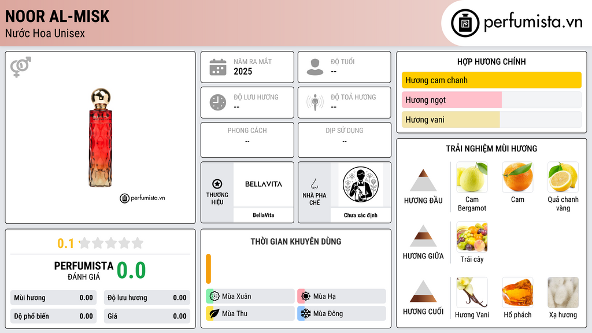
Task: Click the Hợp hương chính heading
Action: (491, 61)
